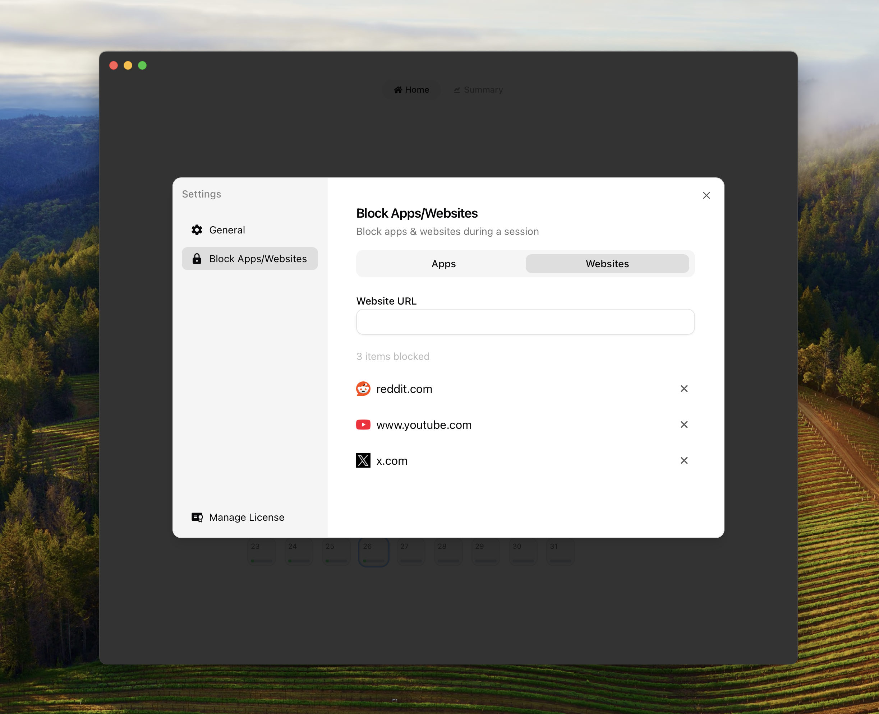Switch to the Apps tab
Image resolution: width=879 pixels, height=714 pixels.
tap(443, 264)
